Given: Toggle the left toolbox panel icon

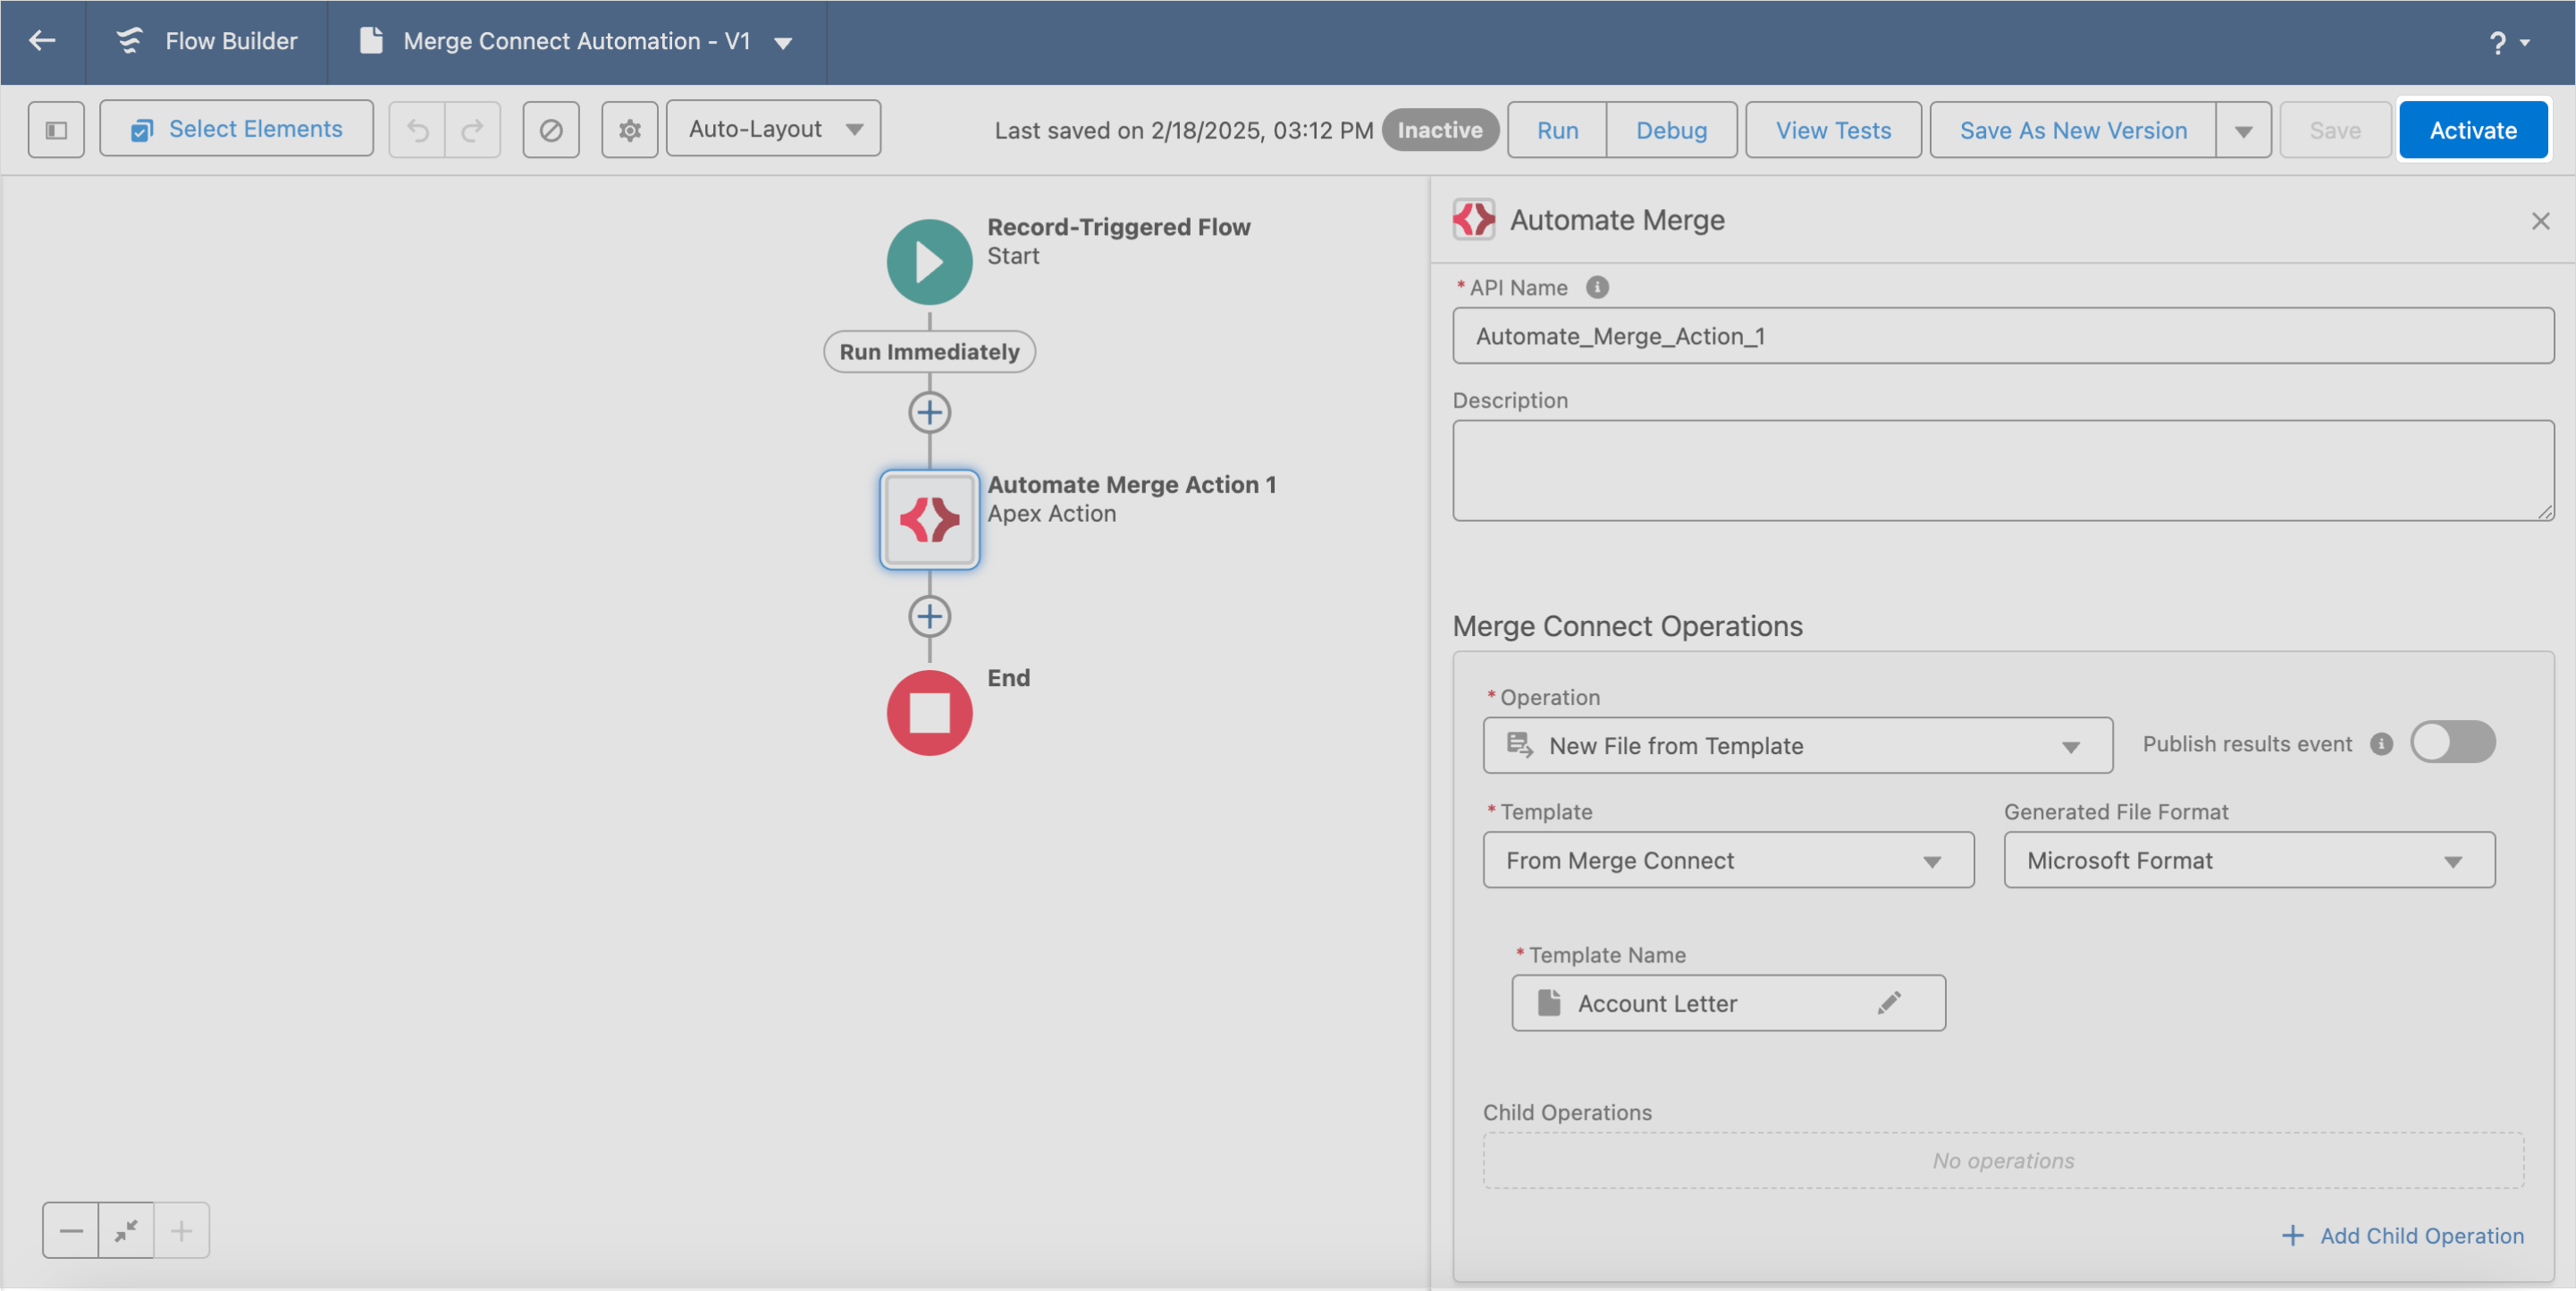Looking at the screenshot, I should click(x=56, y=130).
